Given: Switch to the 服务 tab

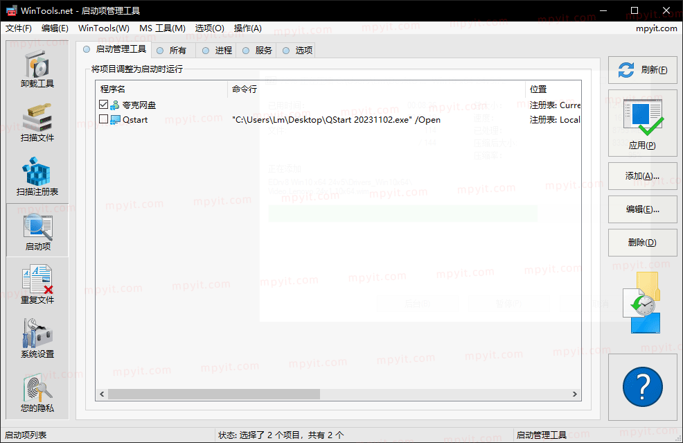Looking at the screenshot, I should click(257, 51).
